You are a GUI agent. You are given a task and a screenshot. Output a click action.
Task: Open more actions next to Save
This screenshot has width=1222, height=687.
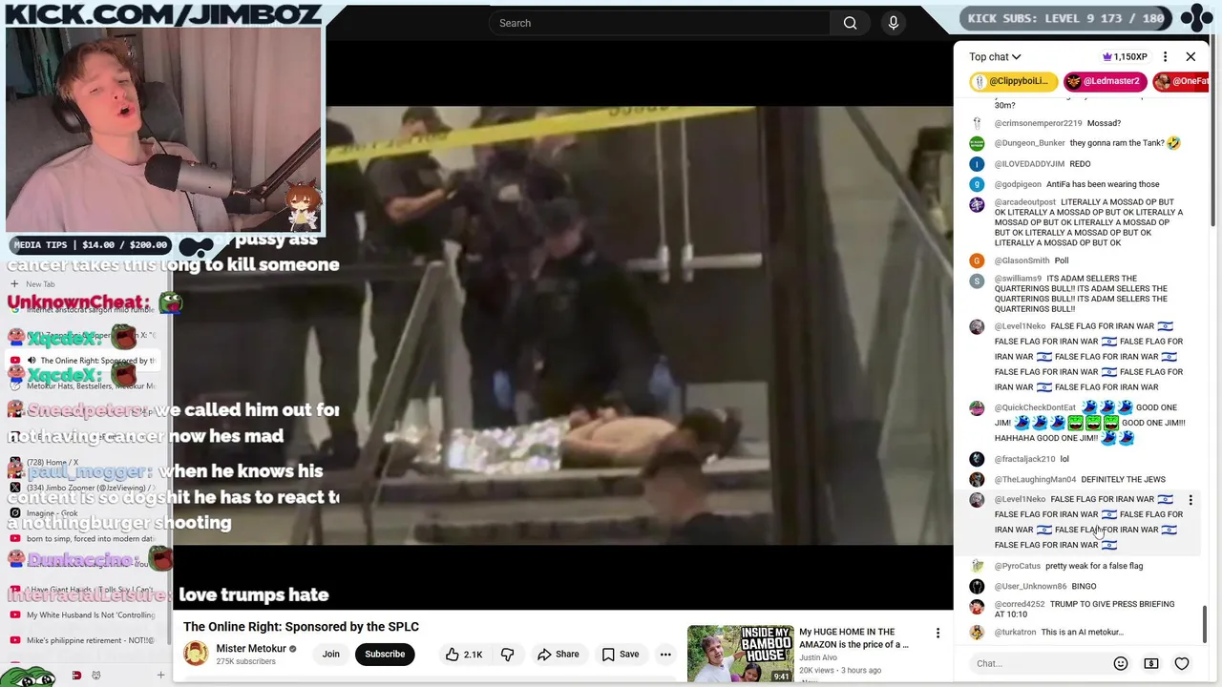tap(665, 654)
